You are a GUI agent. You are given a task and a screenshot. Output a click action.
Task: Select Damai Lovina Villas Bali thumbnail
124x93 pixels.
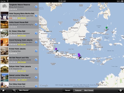tap(4, 78)
